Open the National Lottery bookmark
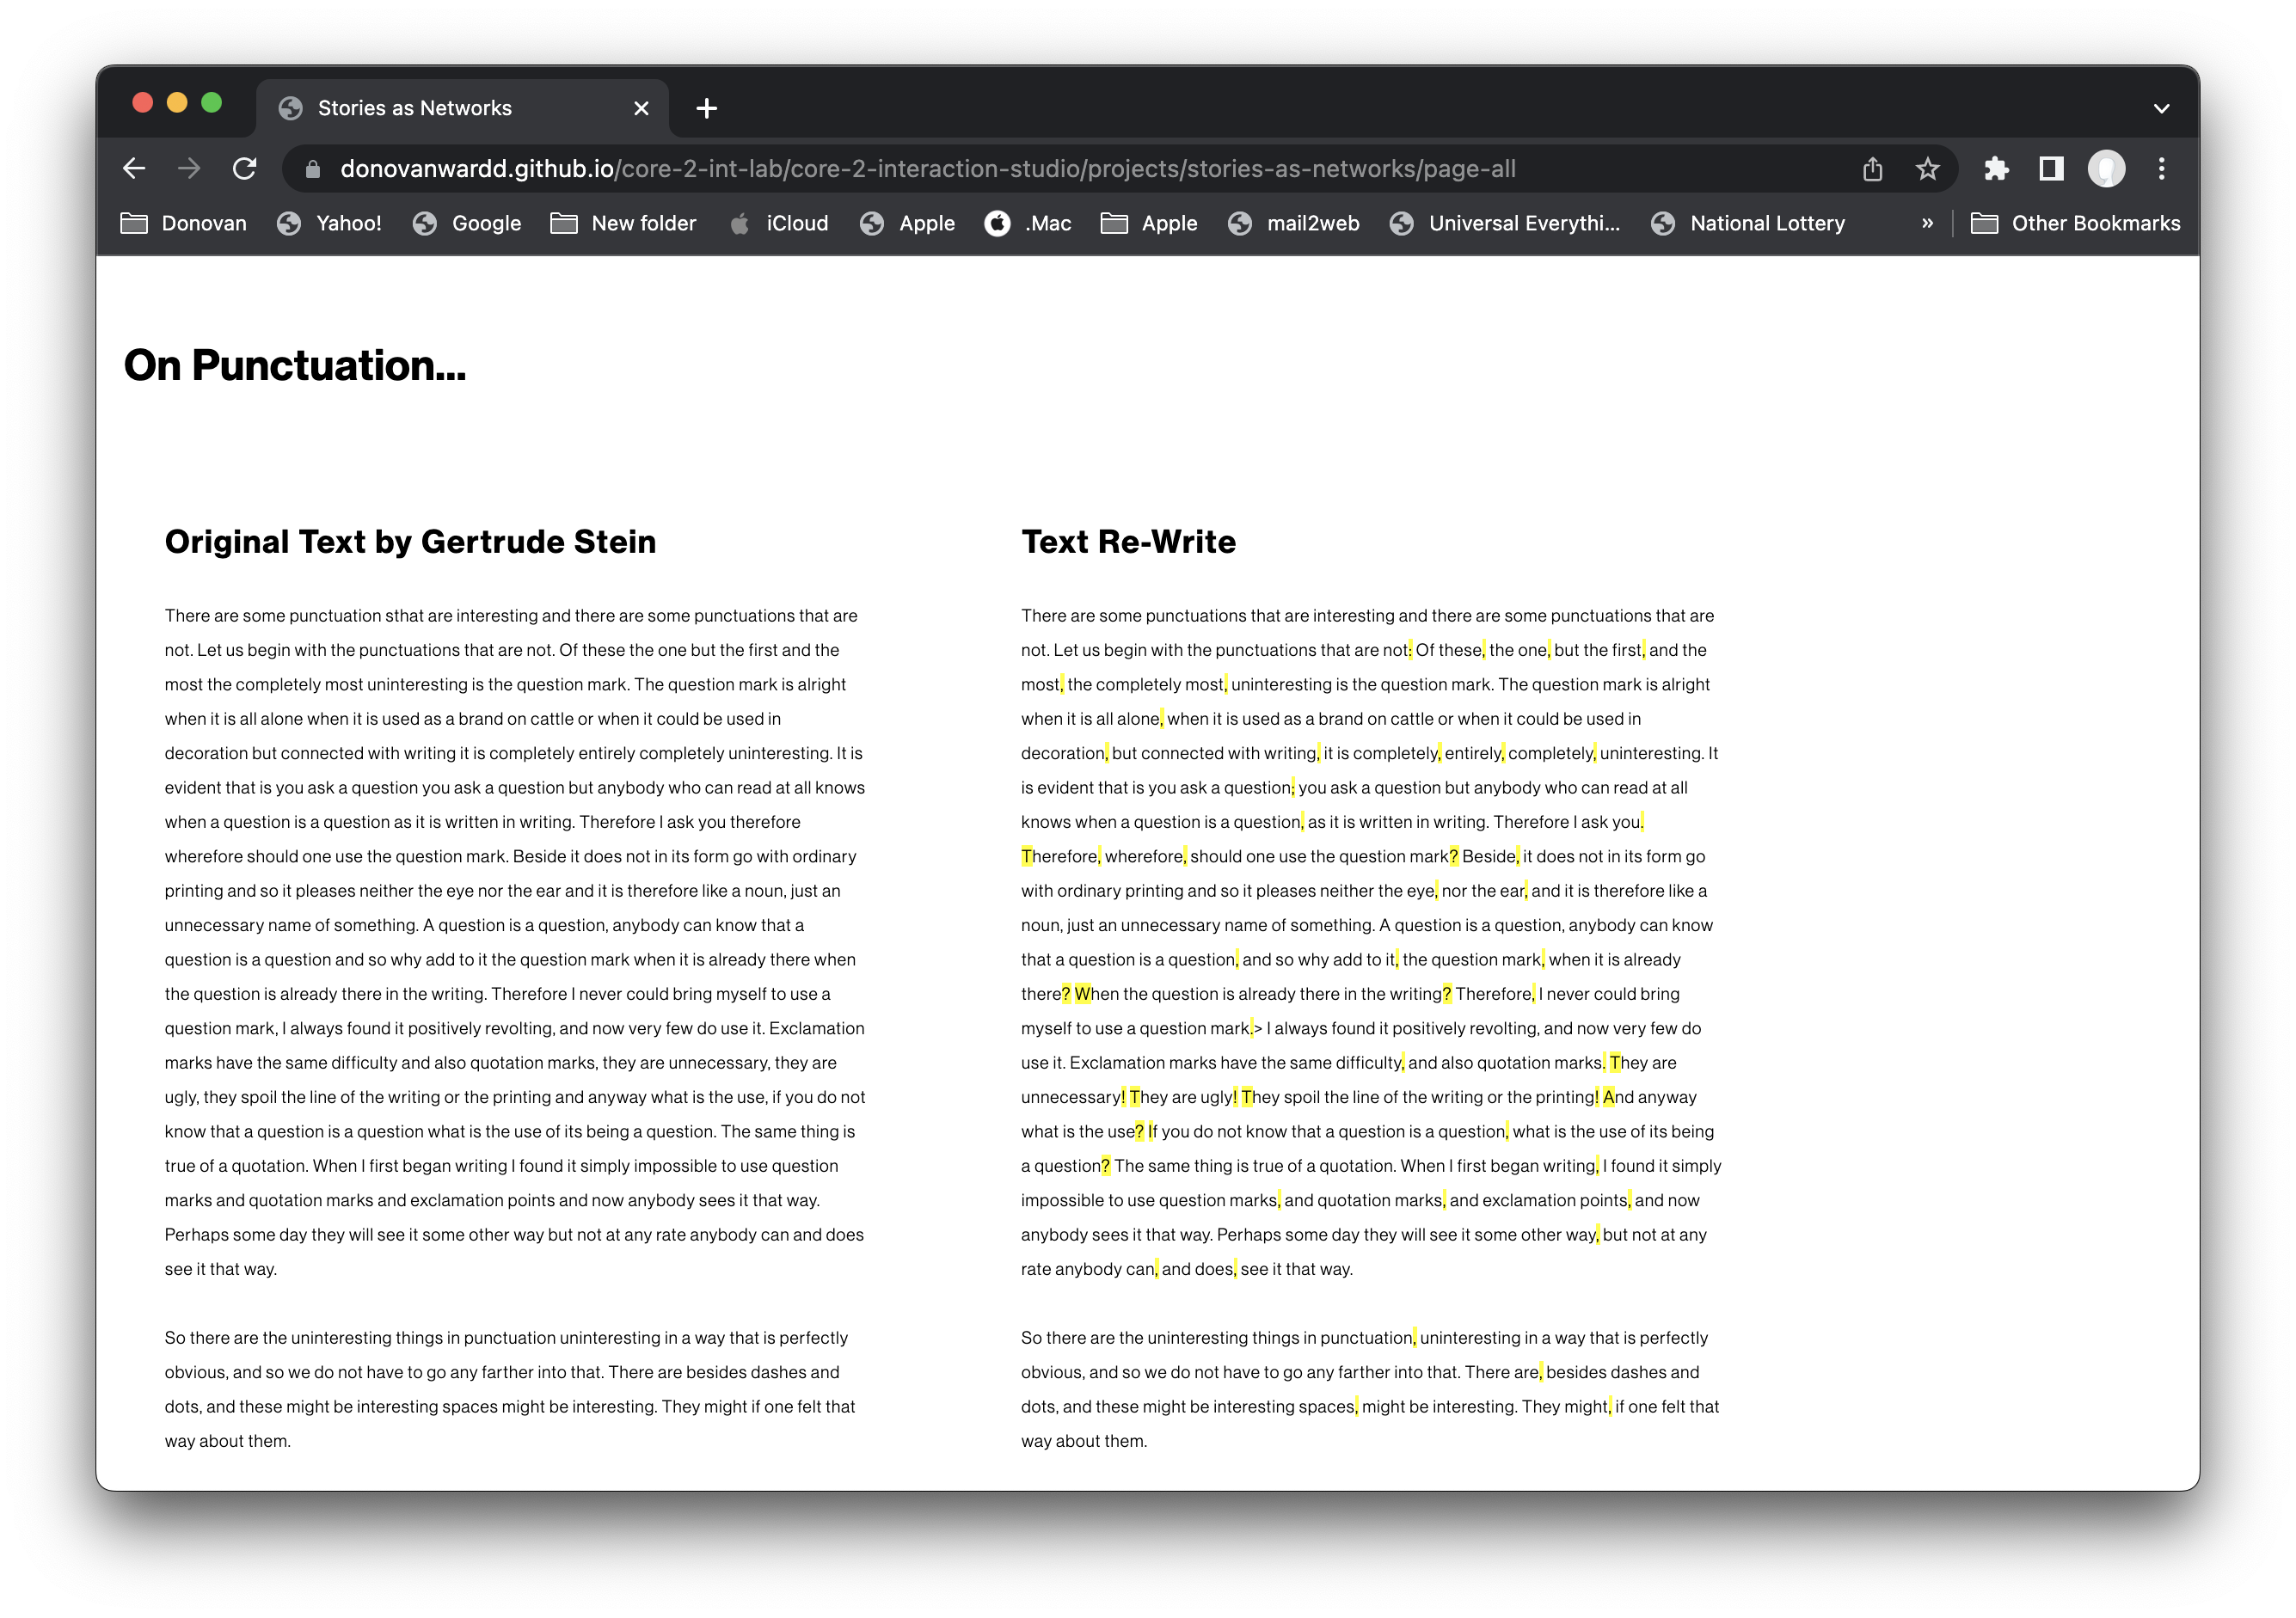2296x1618 pixels. click(1748, 223)
